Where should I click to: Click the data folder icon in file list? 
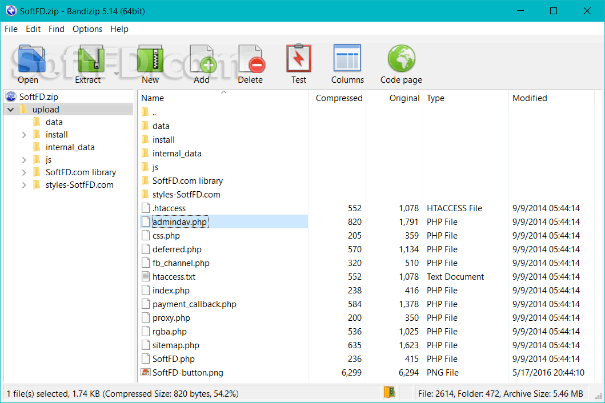(145, 126)
